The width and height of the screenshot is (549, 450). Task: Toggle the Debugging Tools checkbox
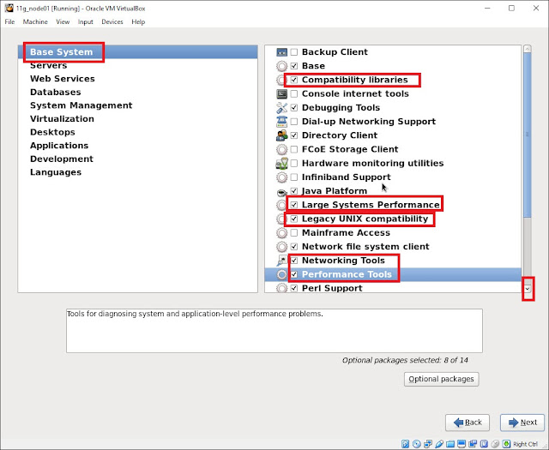294,108
